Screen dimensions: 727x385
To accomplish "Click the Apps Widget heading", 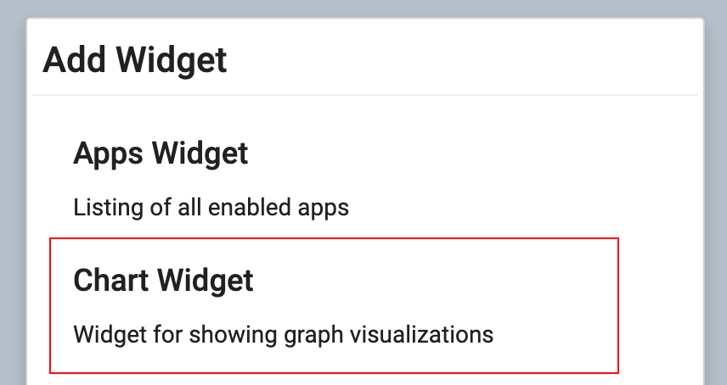I will tap(161, 153).
